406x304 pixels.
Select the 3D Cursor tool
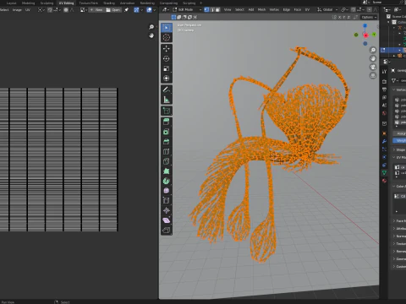[x=167, y=37]
